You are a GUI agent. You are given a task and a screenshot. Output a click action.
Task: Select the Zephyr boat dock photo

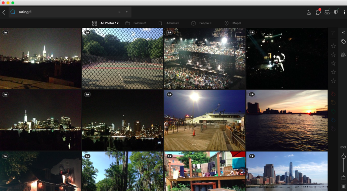(205, 120)
